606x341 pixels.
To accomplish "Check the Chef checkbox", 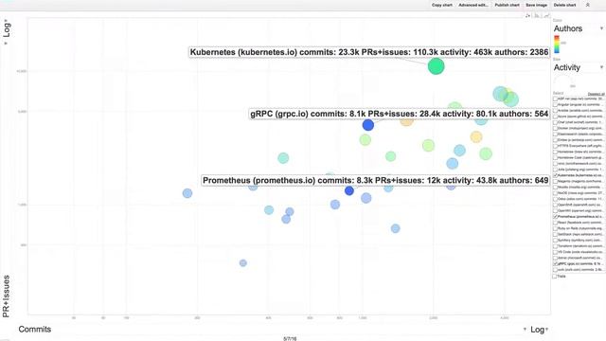I will pos(556,122).
